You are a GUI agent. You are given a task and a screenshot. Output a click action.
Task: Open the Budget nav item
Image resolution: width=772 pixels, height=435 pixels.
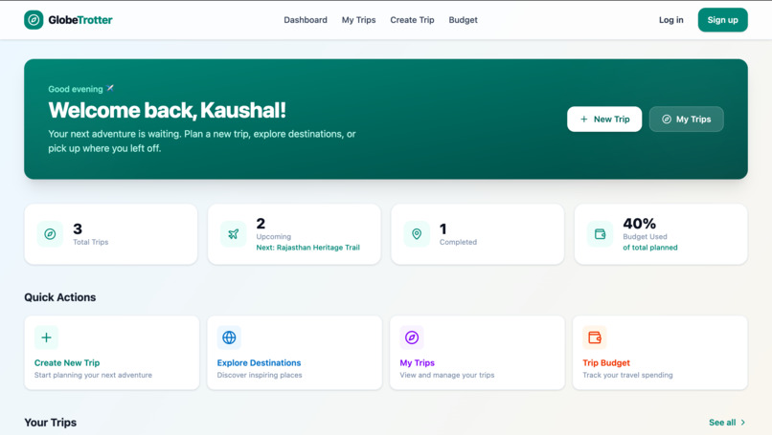click(x=463, y=20)
